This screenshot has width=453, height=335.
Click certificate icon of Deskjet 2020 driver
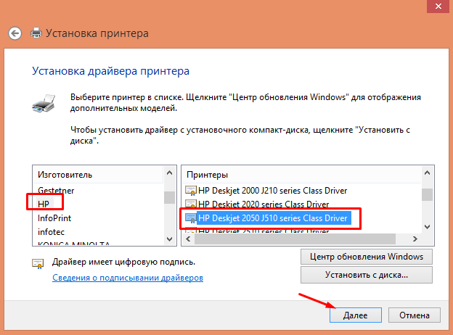pos(191,204)
